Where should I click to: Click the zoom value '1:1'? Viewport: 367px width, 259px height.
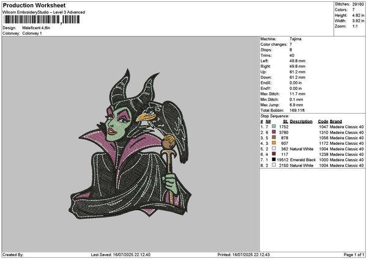pos(355,26)
